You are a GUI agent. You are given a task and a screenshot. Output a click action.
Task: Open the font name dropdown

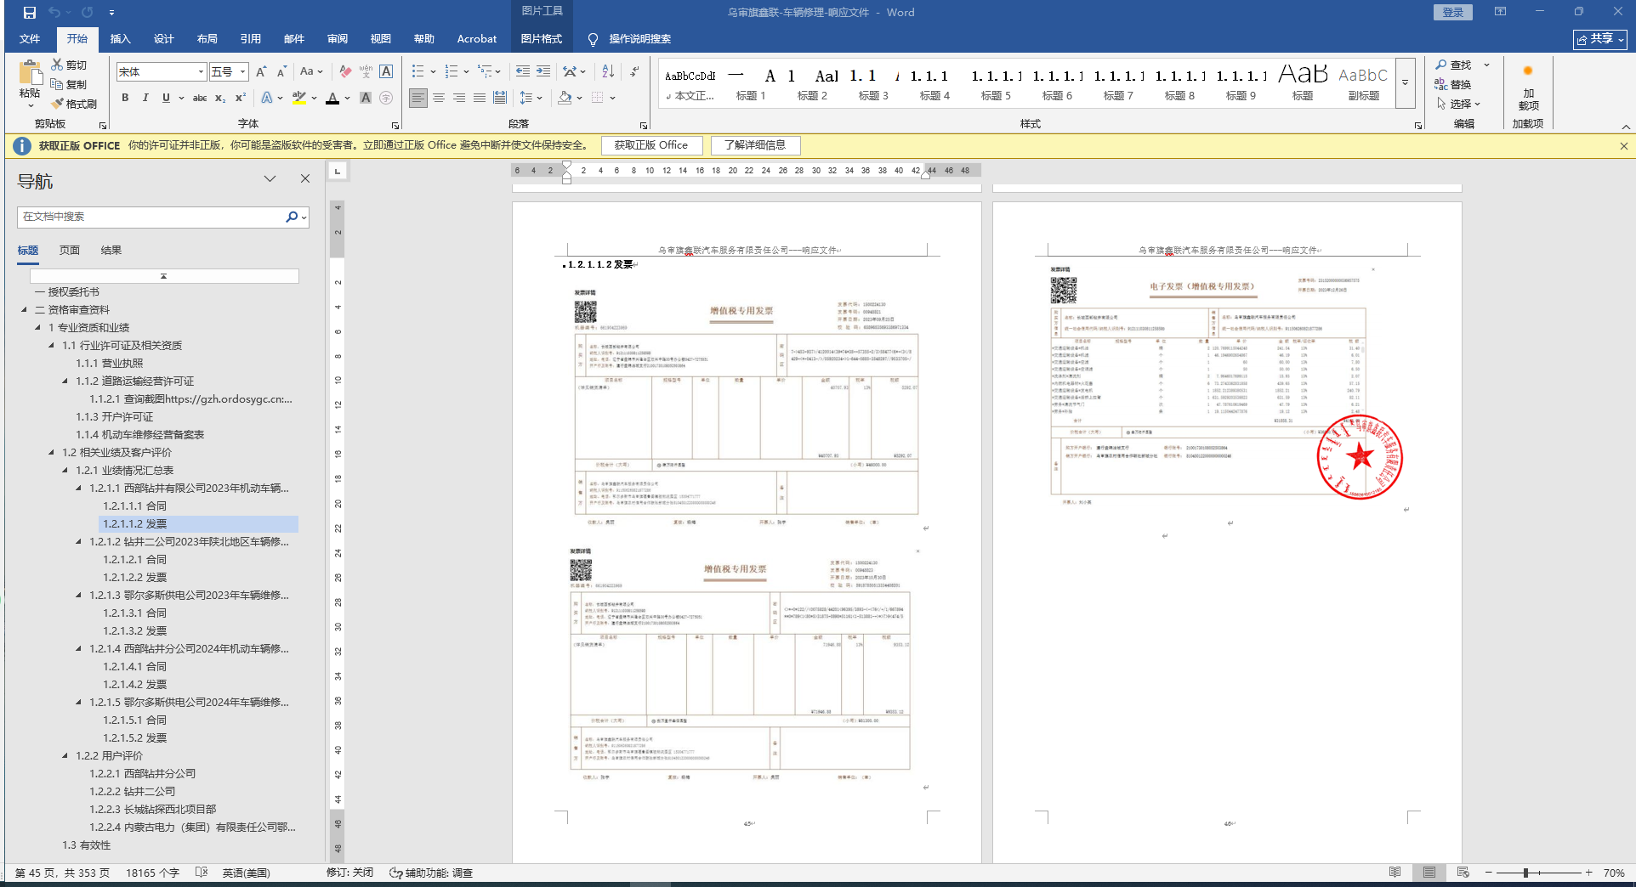[201, 72]
